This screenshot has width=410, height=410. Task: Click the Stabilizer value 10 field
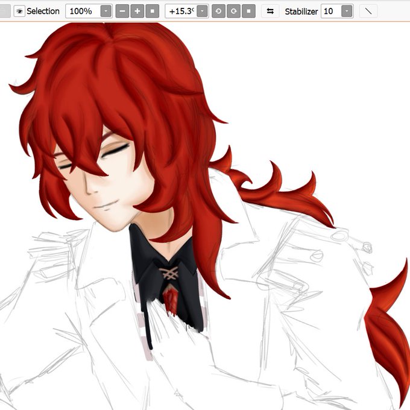click(x=331, y=11)
